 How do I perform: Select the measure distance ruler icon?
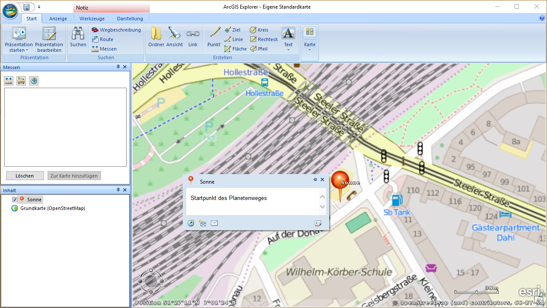[9, 81]
